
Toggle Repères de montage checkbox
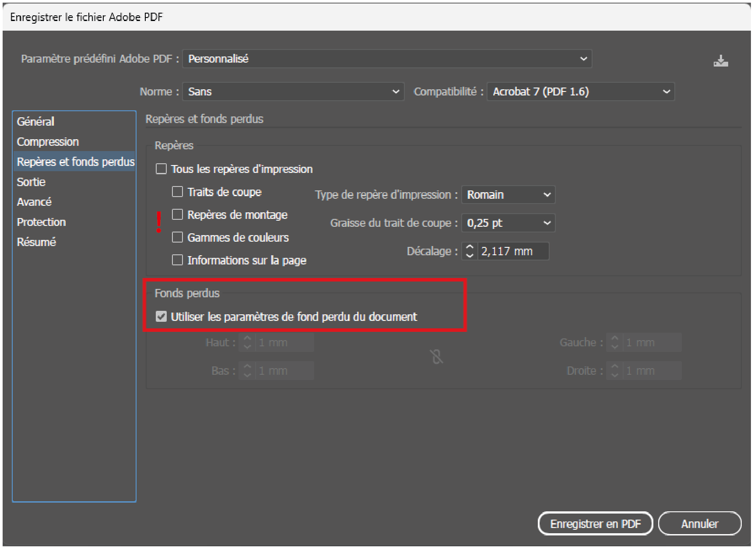(x=177, y=215)
